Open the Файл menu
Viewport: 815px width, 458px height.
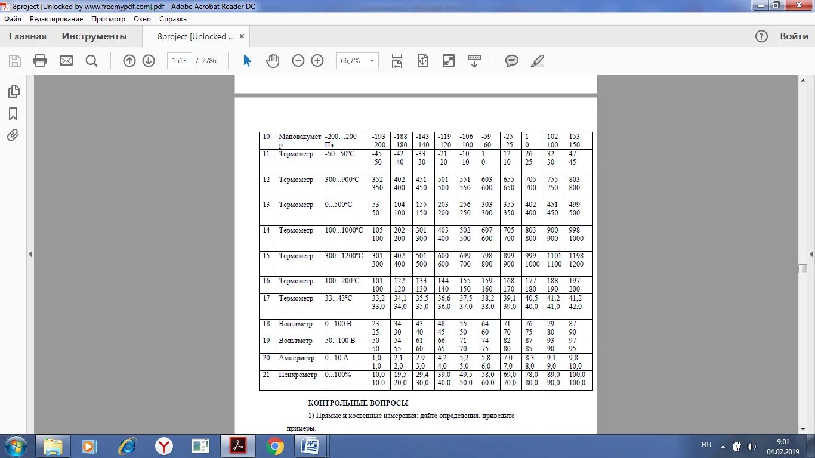(13, 19)
